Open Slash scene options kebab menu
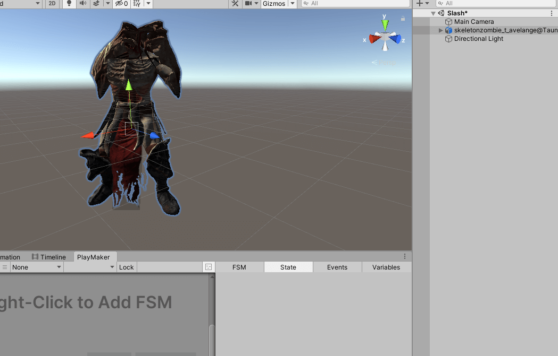 click(x=552, y=13)
